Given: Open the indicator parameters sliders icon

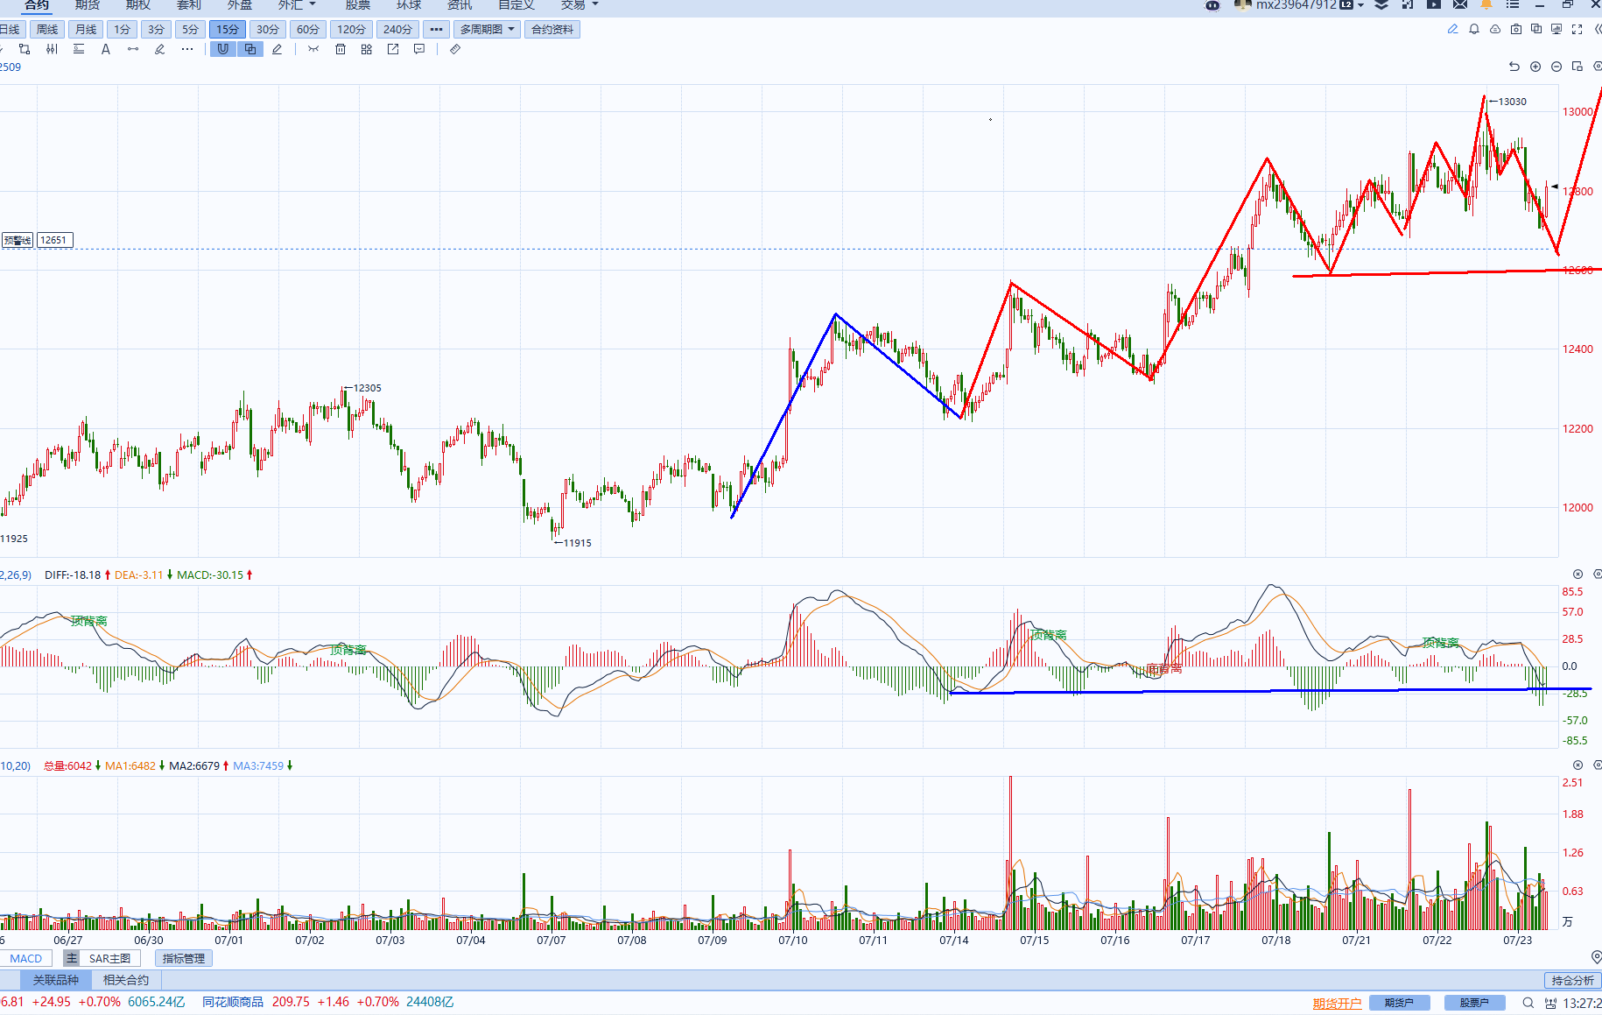Looking at the screenshot, I should coord(52,50).
